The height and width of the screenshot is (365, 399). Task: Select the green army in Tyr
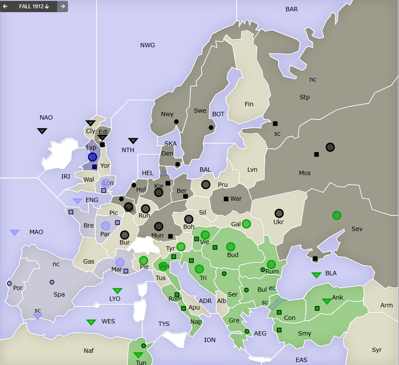[181, 247]
